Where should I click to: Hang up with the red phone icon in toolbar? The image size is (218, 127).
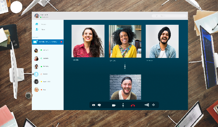(133, 106)
